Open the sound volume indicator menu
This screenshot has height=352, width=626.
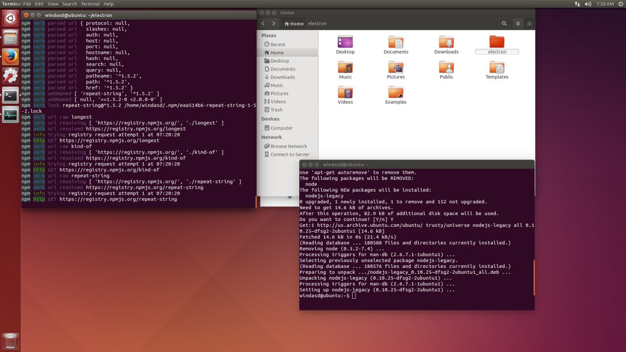[588, 4]
